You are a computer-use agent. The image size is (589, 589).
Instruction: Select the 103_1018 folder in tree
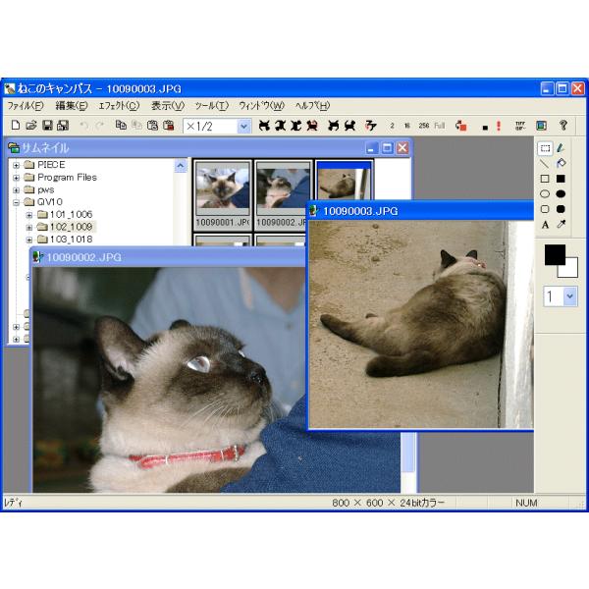pos(70,239)
